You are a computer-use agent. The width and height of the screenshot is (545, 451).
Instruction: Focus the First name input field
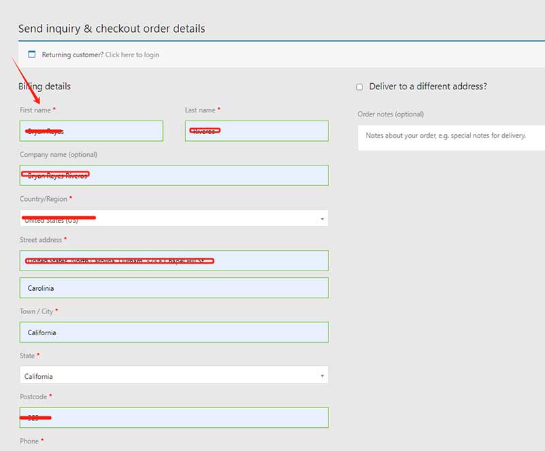coord(91,131)
